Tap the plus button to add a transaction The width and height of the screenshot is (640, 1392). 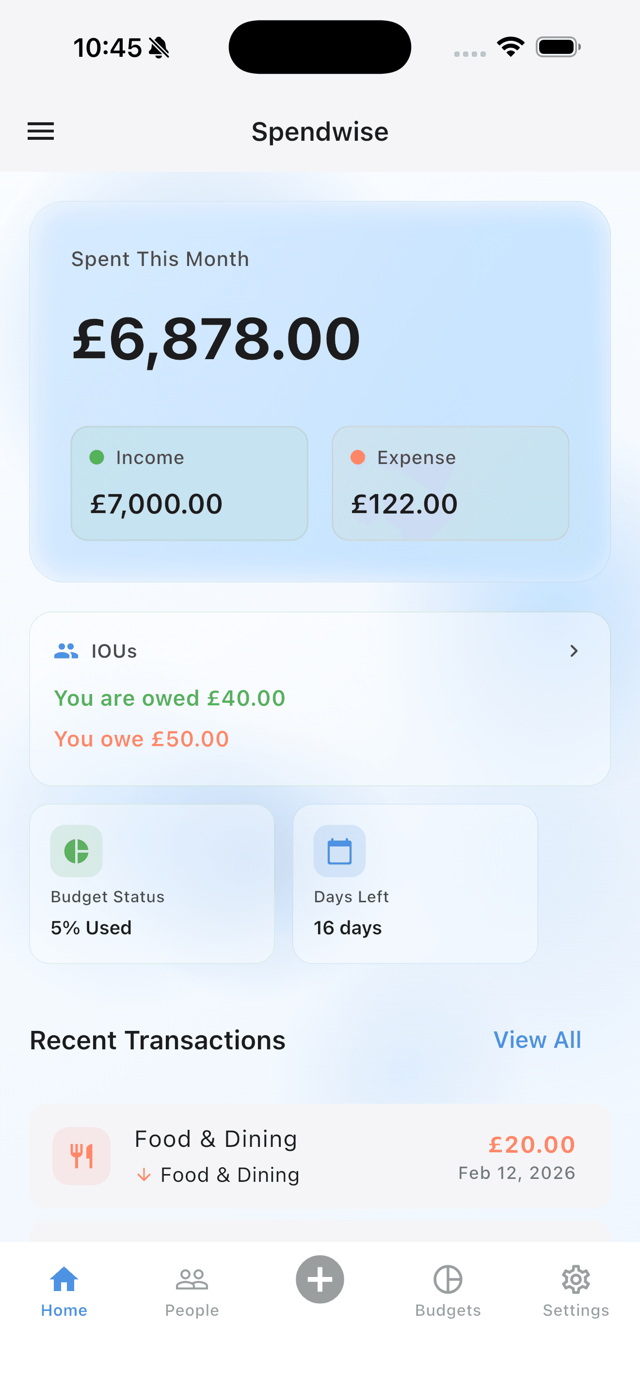pyautogui.click(x=320, y=1279)
